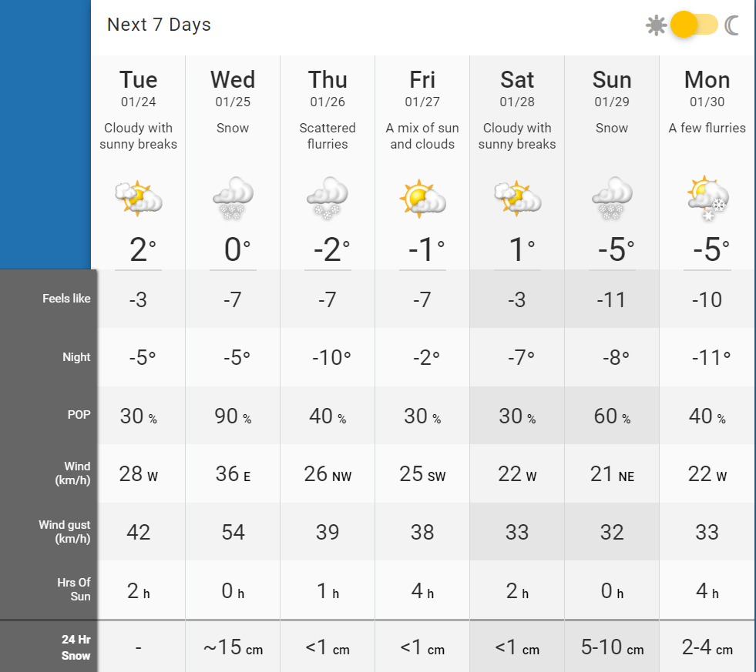
Task: Open the Wed 01/25 forecast header
Action: click(x=233, y=89)
